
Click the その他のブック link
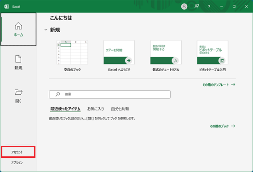[222, 126]
